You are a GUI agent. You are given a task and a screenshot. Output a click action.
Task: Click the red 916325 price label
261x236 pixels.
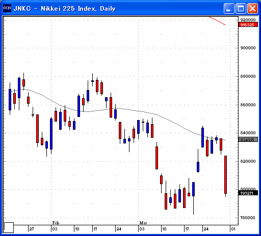[248, 25]
